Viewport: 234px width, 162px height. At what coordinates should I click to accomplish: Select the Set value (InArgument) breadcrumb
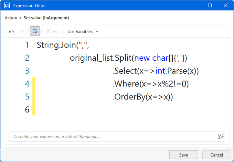47,18
